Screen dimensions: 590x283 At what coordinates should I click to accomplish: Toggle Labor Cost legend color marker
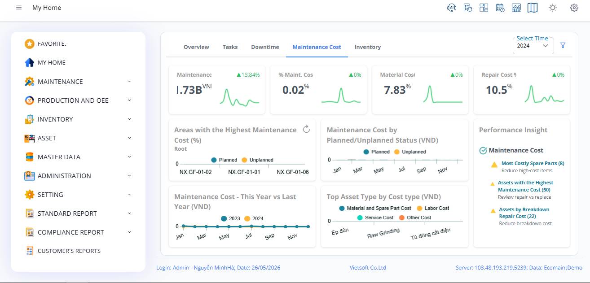(x=420, y=209)
